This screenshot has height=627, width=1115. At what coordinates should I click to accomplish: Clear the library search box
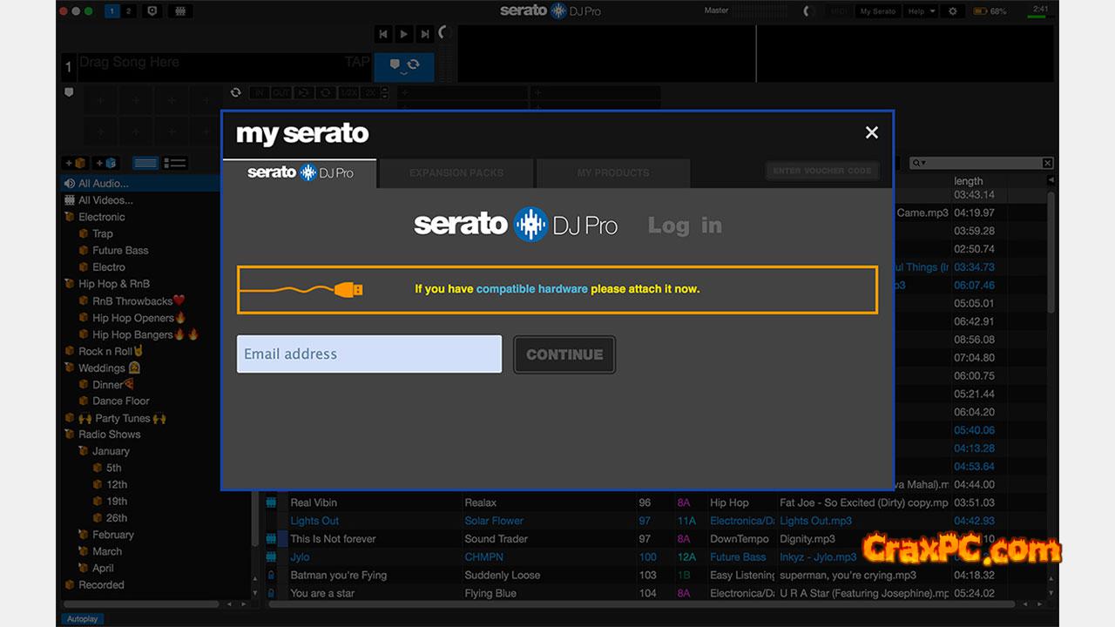point(1047,163)
